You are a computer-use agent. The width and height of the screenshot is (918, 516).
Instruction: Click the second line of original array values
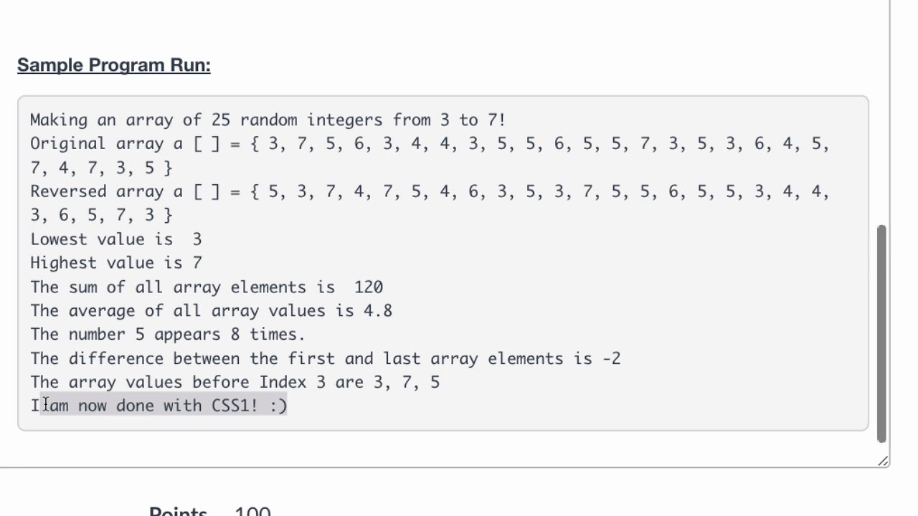click(x=101, y=168)
